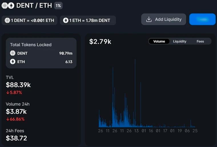Select the 1 ETH = 1.78m DENT rate chip

(x=88, y=21)
